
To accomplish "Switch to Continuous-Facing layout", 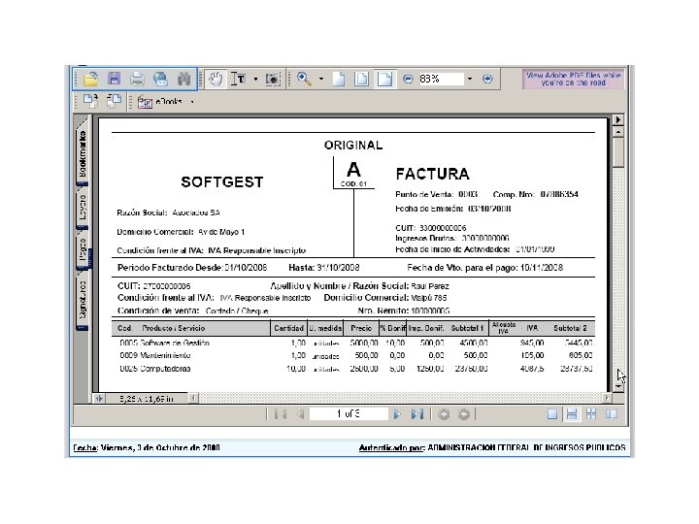I will coord(591,414).
